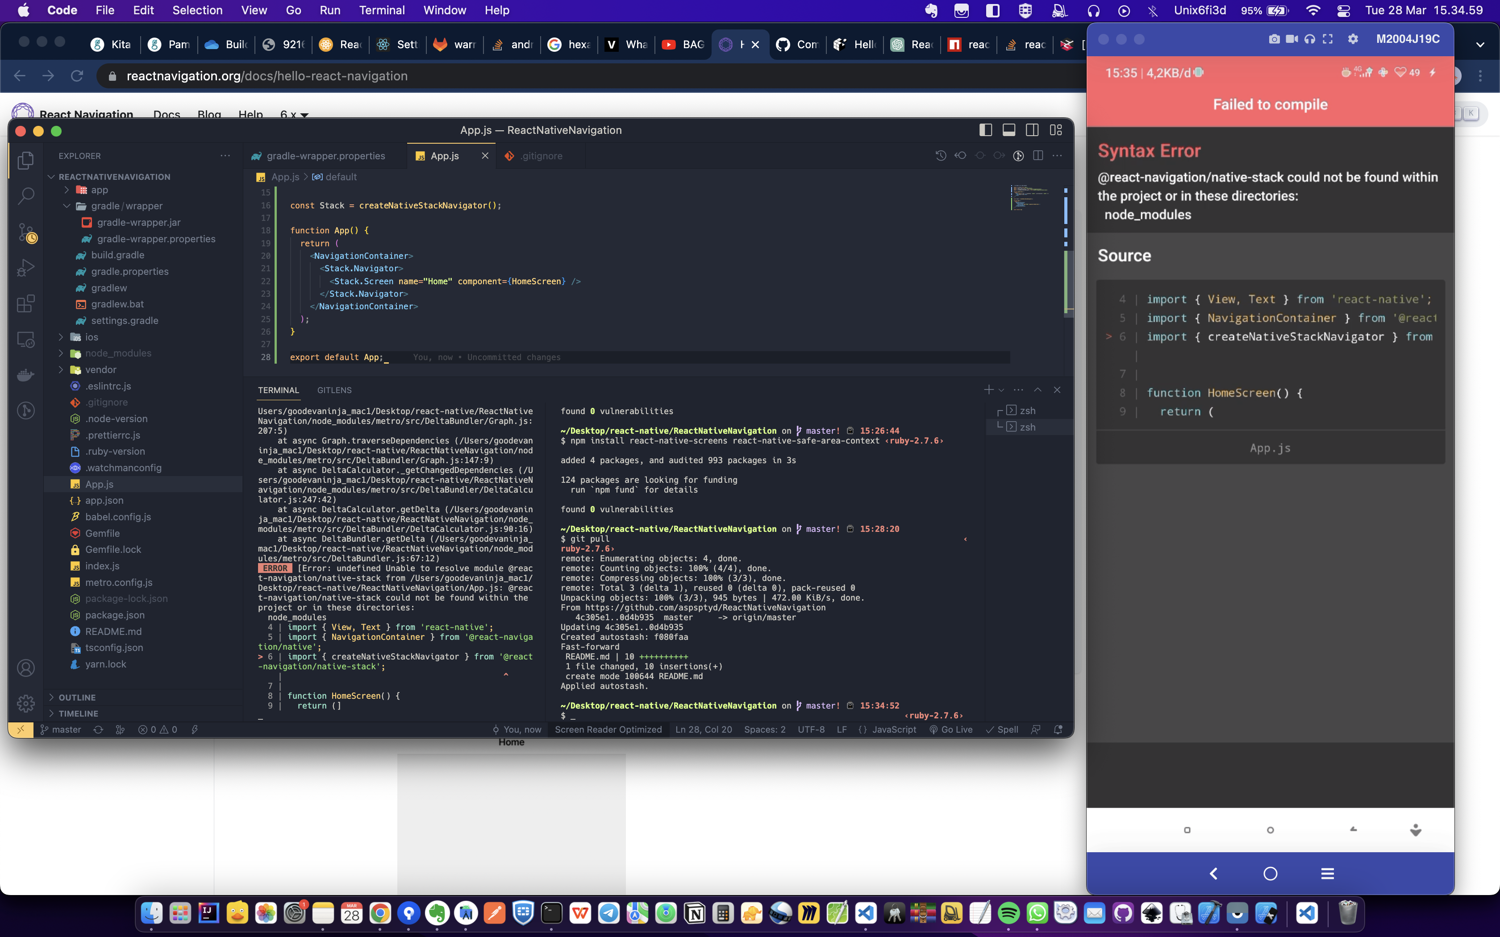This screenshot has width=1500, height=937.
Task: Open the Terminal menu in the menu bar
Action: click(x=382, y=10)
